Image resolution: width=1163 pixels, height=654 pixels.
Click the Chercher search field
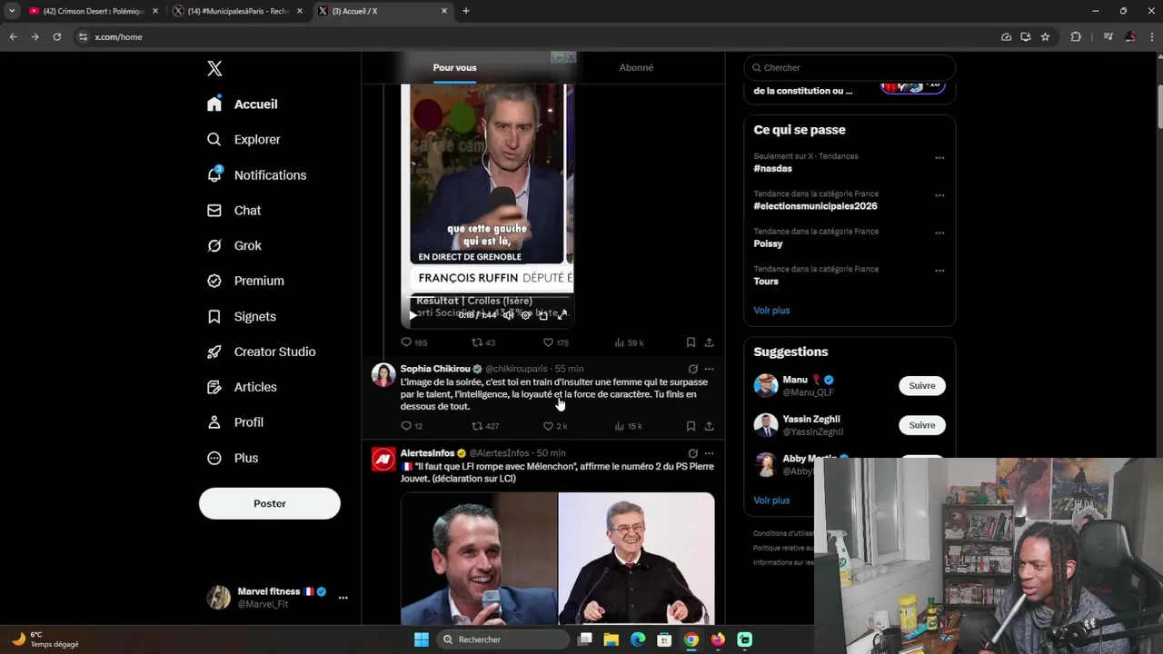click(x=850, y=67)
